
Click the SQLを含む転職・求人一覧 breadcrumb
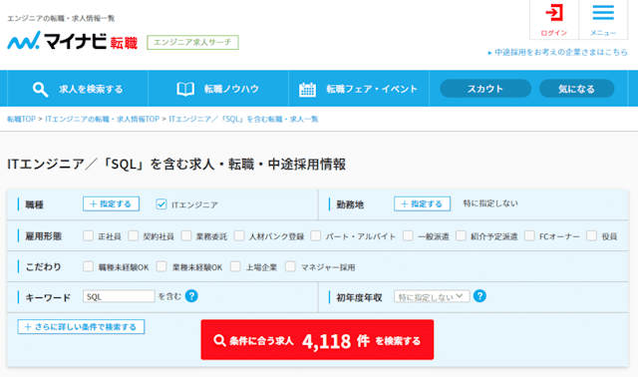coord(243,119)
